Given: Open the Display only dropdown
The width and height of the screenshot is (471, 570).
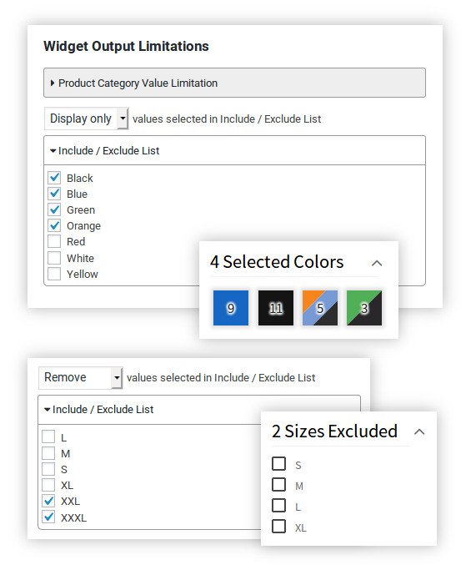Looking at the screenshot, I should coord(86,119).
